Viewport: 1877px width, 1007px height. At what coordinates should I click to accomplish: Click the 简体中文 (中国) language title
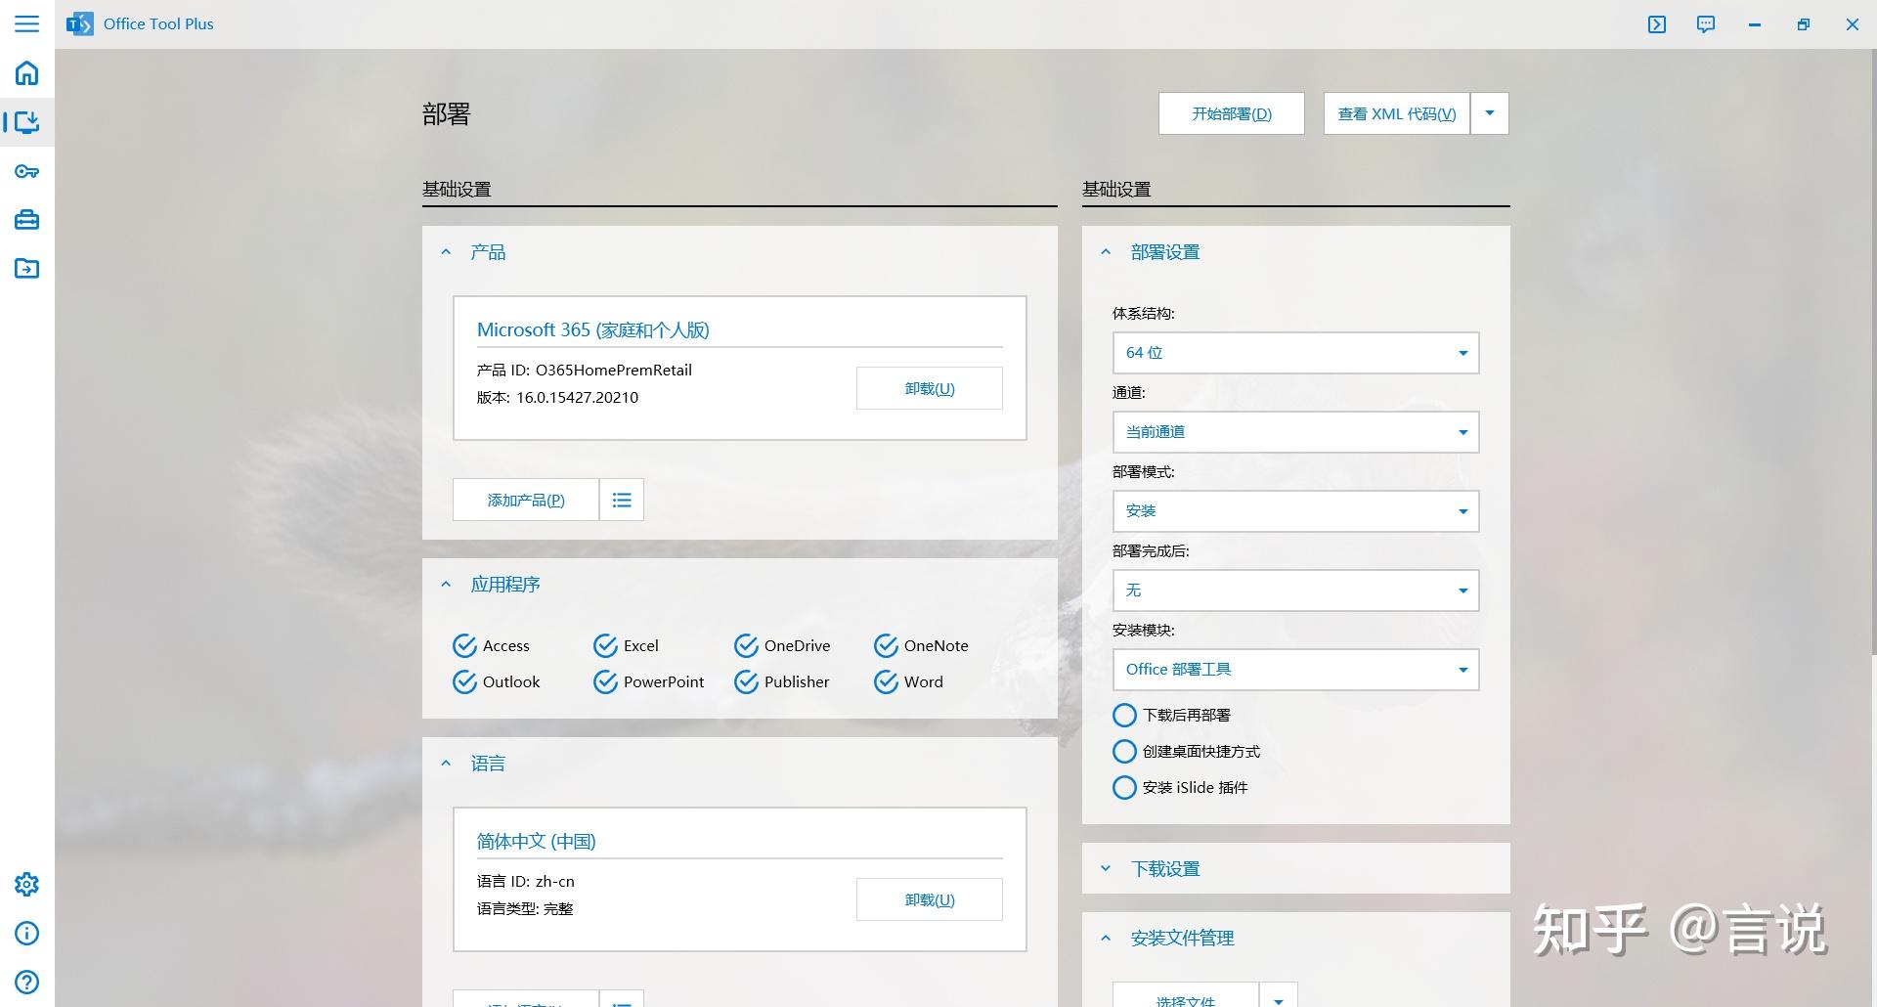pos(537,842)
